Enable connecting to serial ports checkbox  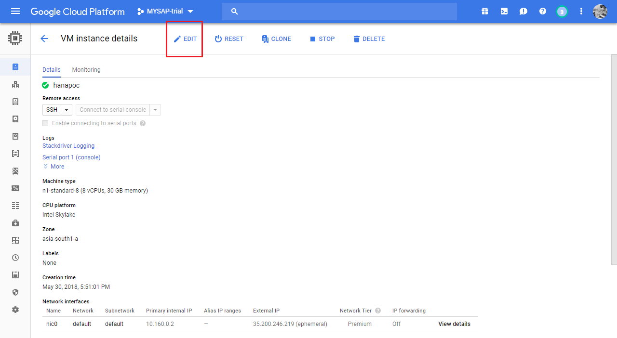(x=45, y=123)
